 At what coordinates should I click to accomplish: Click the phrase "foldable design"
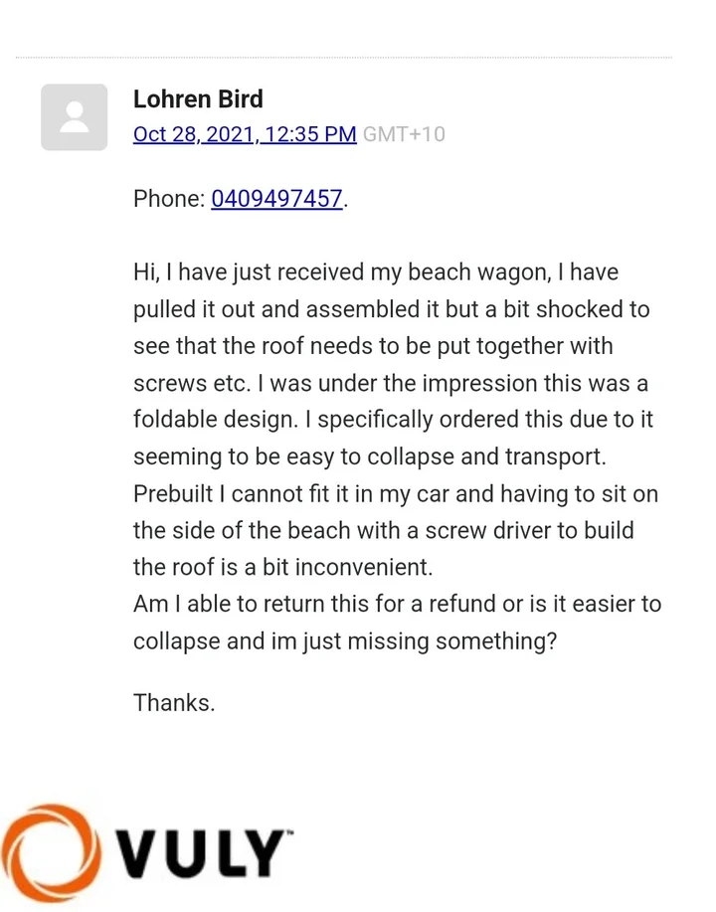(214, 420)
